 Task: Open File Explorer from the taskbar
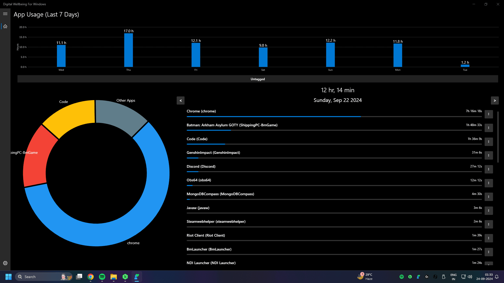tap(114, 277)
